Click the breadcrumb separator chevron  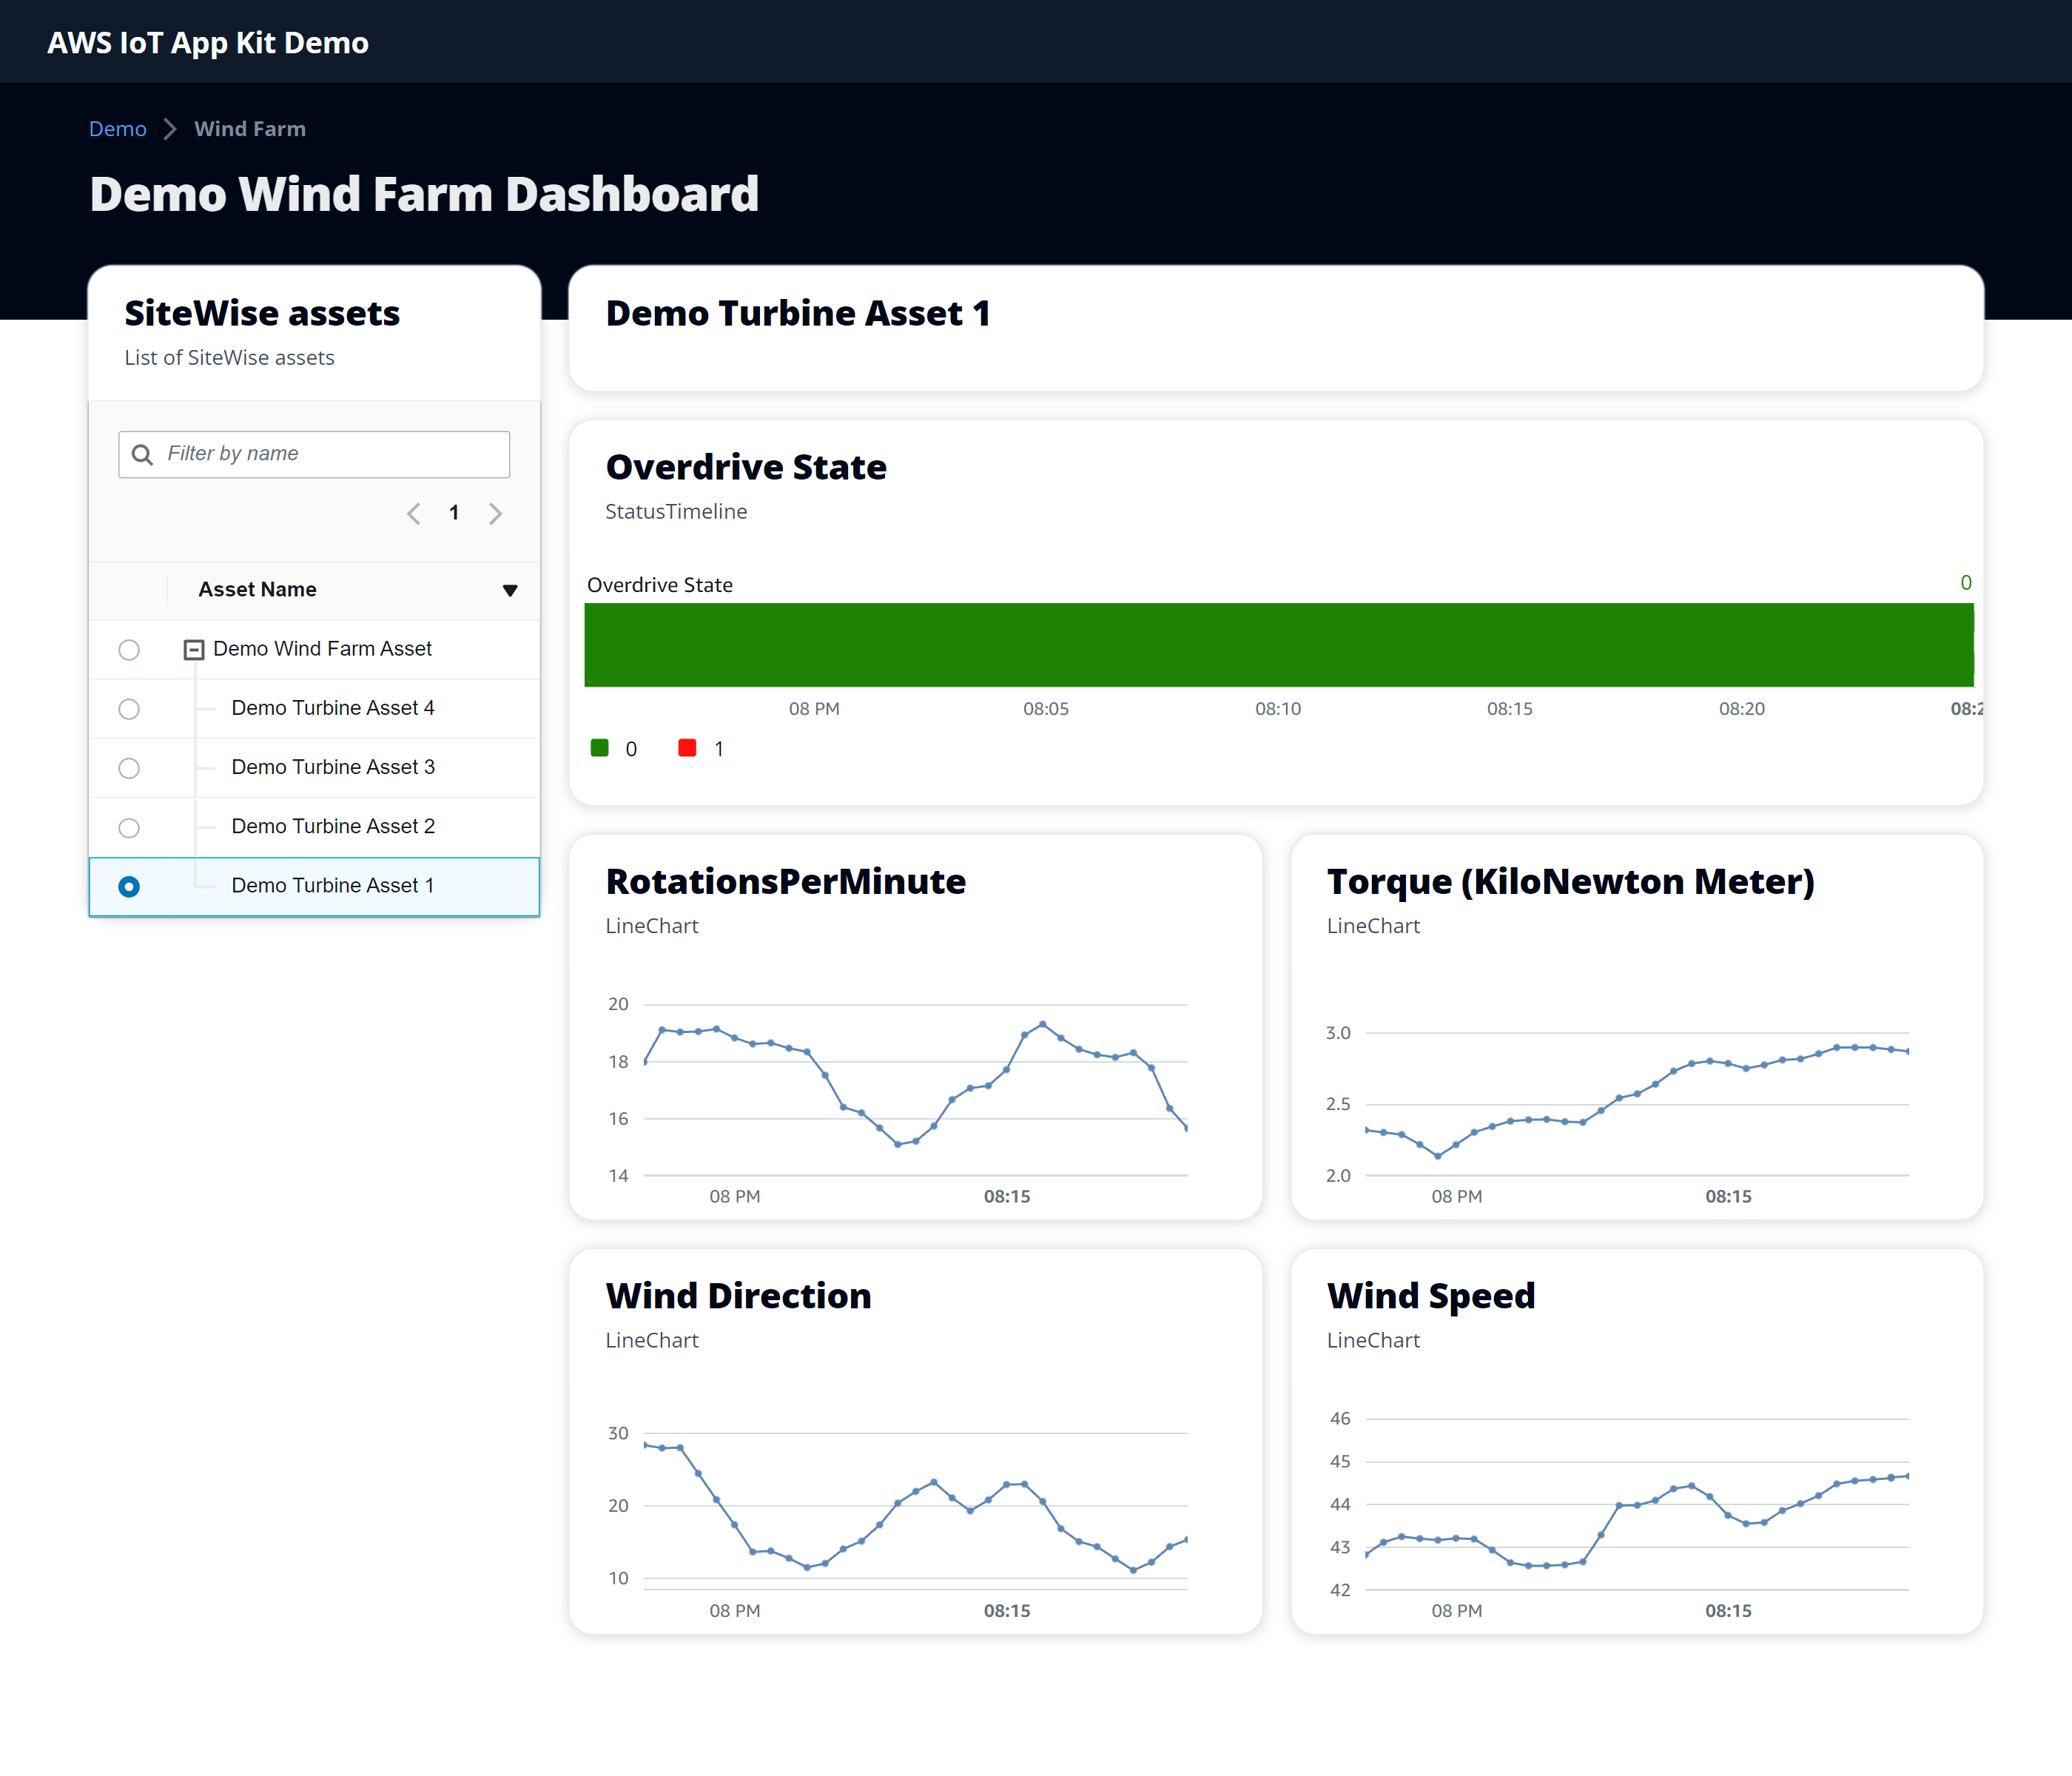click(x=170, y=129)
